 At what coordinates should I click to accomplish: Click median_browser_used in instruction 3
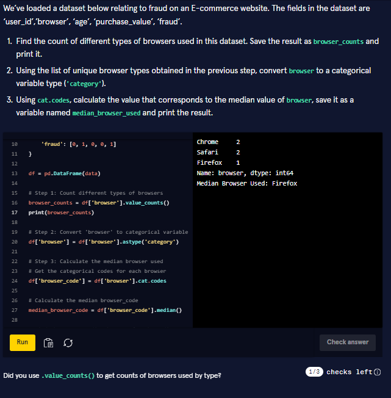107,113
